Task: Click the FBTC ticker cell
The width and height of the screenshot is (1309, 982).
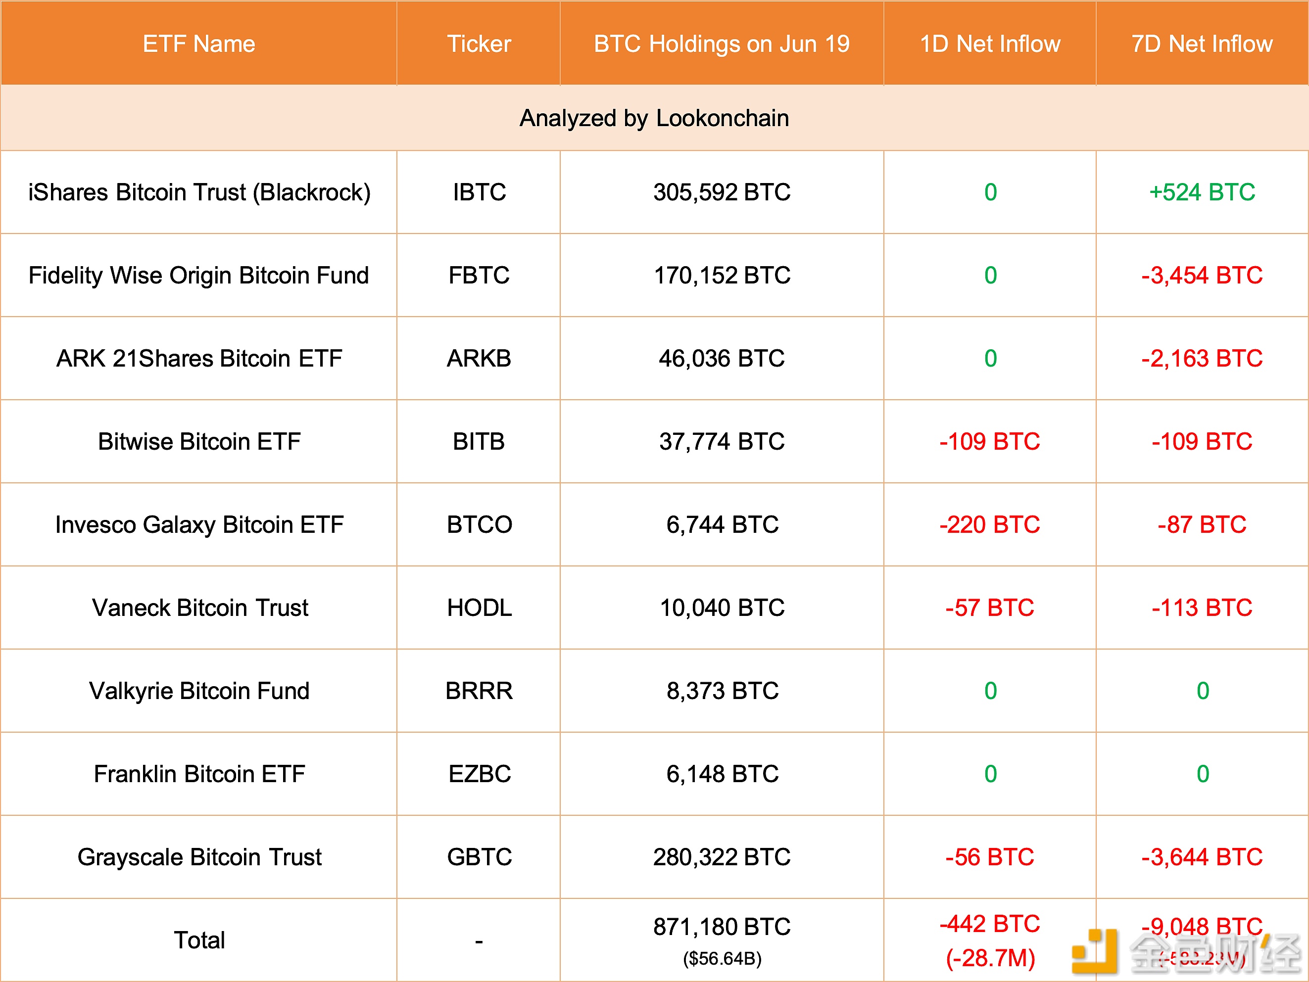Action: 479,275
